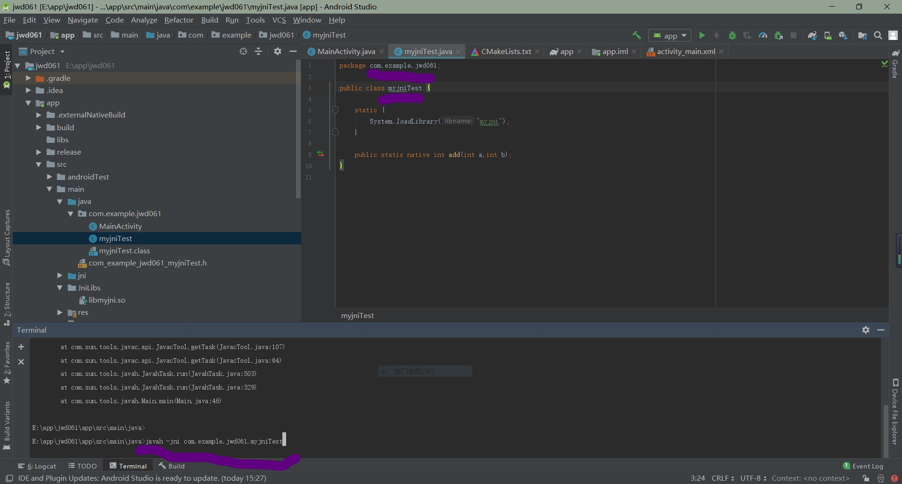902x484 pixels.
Task: Hide the Project panel with minus icon
Action: 293,51
